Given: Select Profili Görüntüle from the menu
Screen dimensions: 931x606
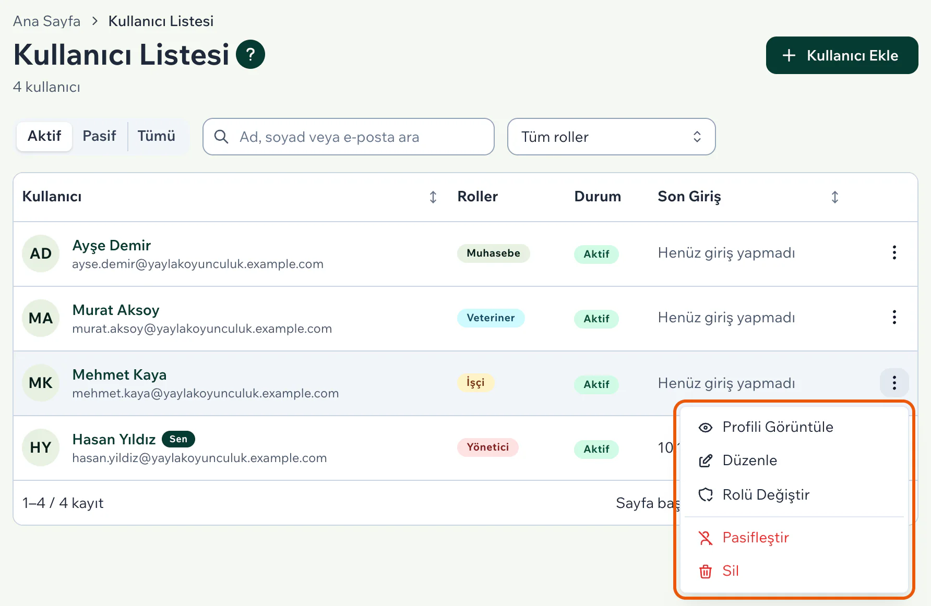Looking at the screenshot, I should click(794, 427).
